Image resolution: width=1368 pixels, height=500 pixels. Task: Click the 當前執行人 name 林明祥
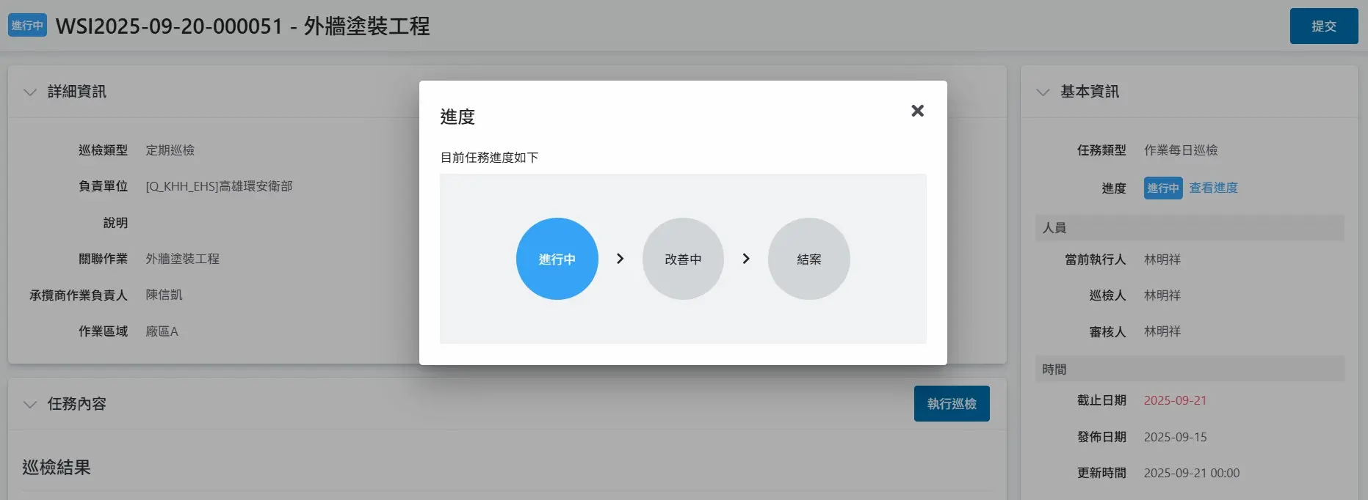click(1162, 260)
